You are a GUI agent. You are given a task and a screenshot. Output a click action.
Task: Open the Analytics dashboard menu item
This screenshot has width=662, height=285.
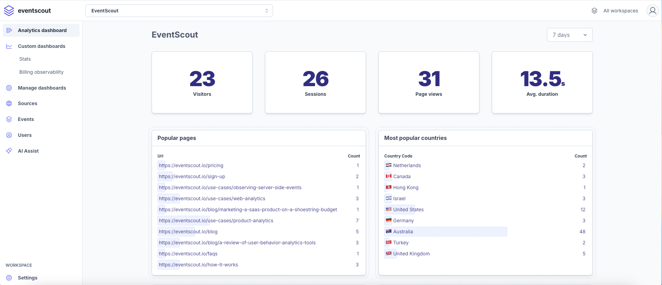point(41,30)
